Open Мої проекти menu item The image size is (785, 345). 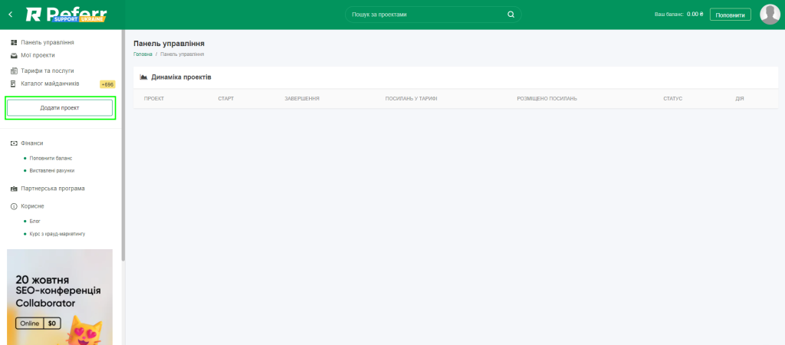(x=38, y=55)
